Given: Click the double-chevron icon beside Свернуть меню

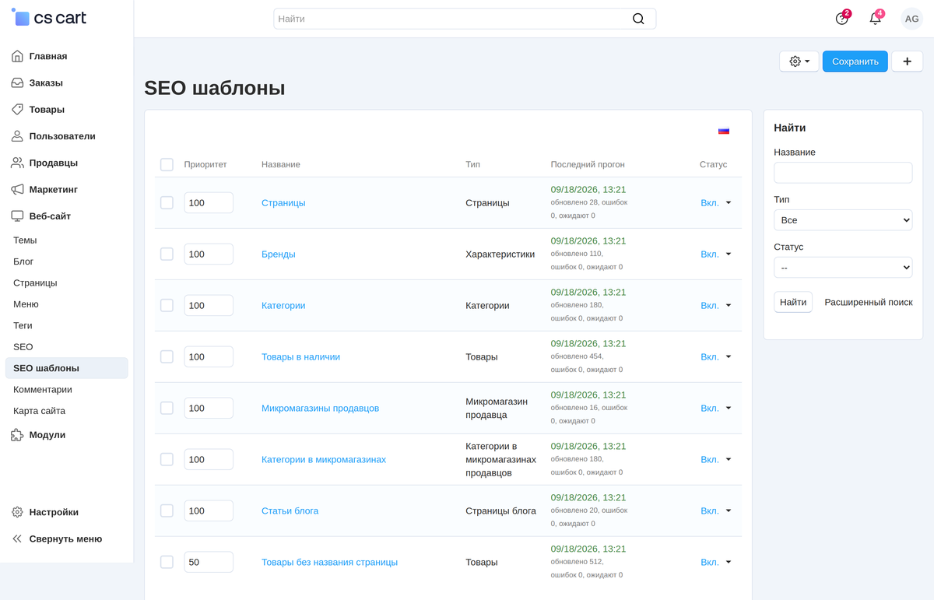Looking at the screenshot, I should (17, 539).
